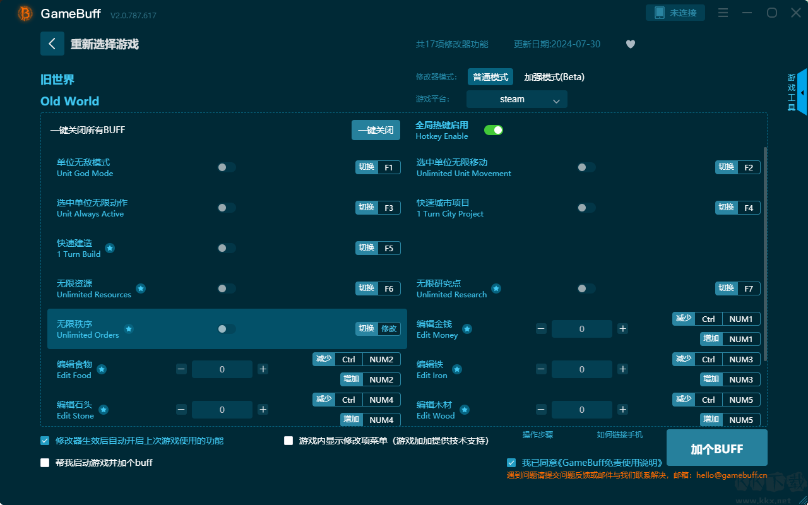Viewport: 808px width, 505px height.
Task: Click the 重新选择游戏 heading text
Action: 105,44
